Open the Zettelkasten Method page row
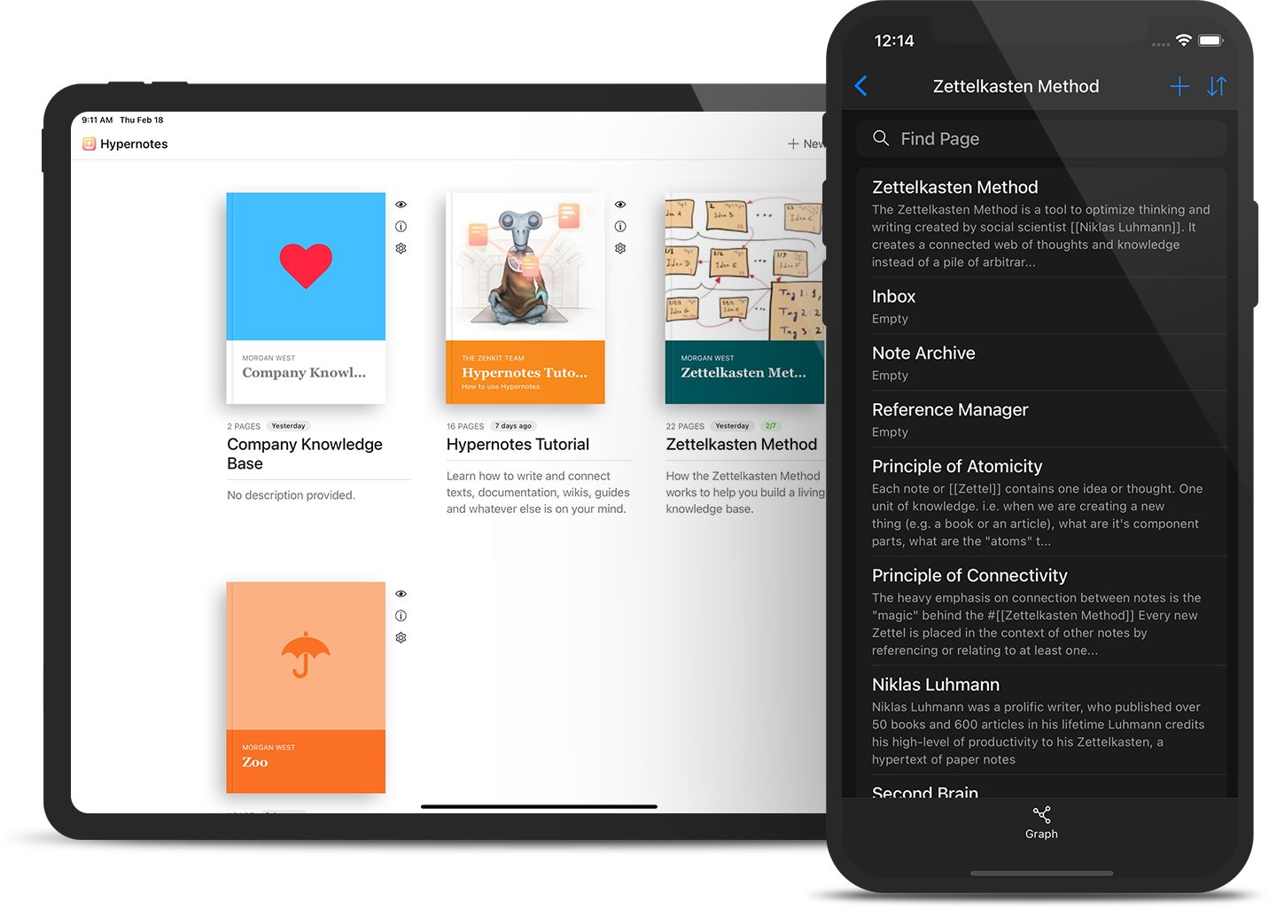Image resolution: width=1269 pixels, height=909 pixels. coord(1041,222)
